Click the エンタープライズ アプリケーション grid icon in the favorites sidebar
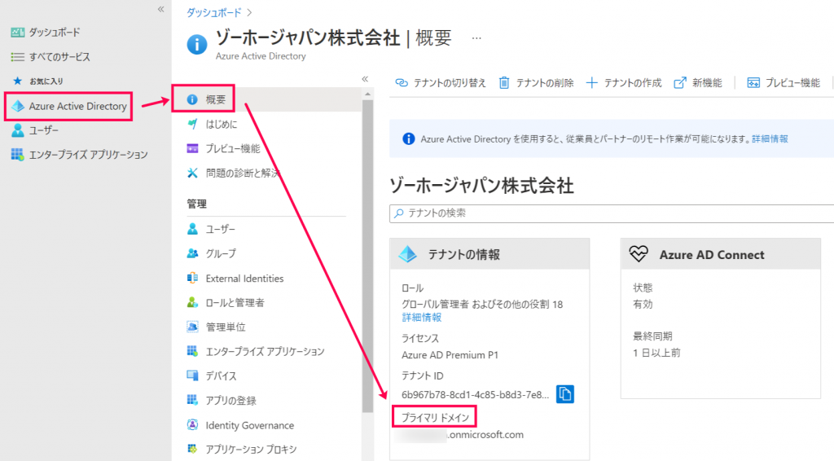Screen dimensions: 834x461 pos(18,155)
